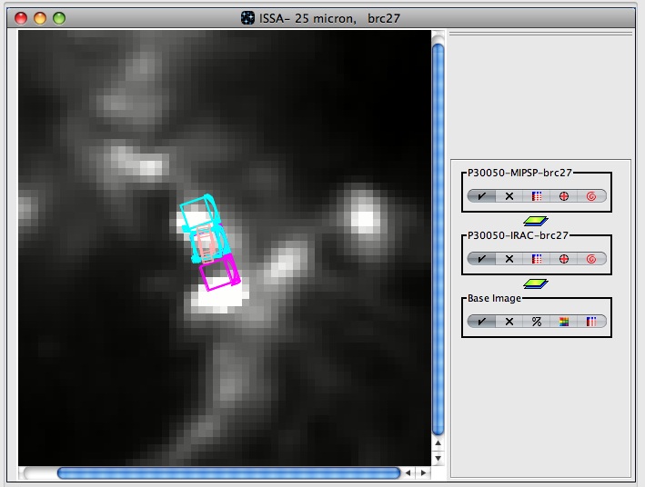Open the grid icon in P30050-IRAC-brc27

[x=537, y=259]
